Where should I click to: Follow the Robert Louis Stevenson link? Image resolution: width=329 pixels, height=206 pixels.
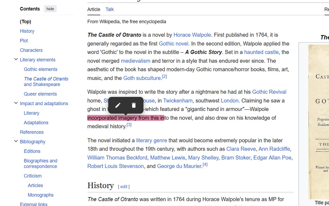[116, 166]
